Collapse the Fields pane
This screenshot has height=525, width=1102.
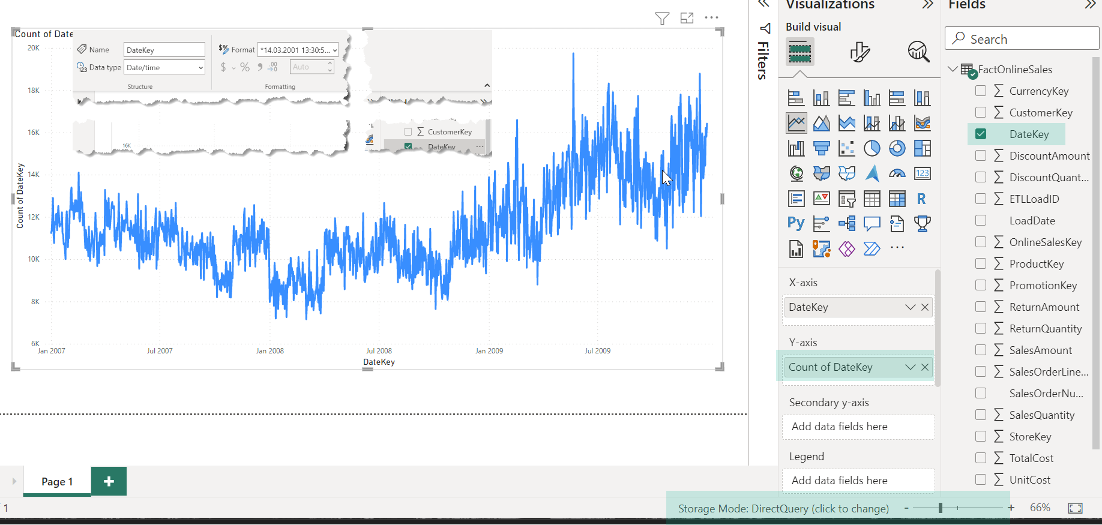point(1090,5)
